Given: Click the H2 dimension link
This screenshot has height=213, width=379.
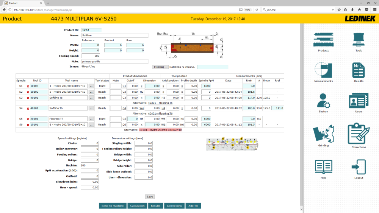Looking at the screenshot, I should pyautogui.click(x=141, y=92).
